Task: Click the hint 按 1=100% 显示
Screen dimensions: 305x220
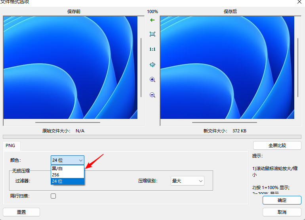Action: 271,187
